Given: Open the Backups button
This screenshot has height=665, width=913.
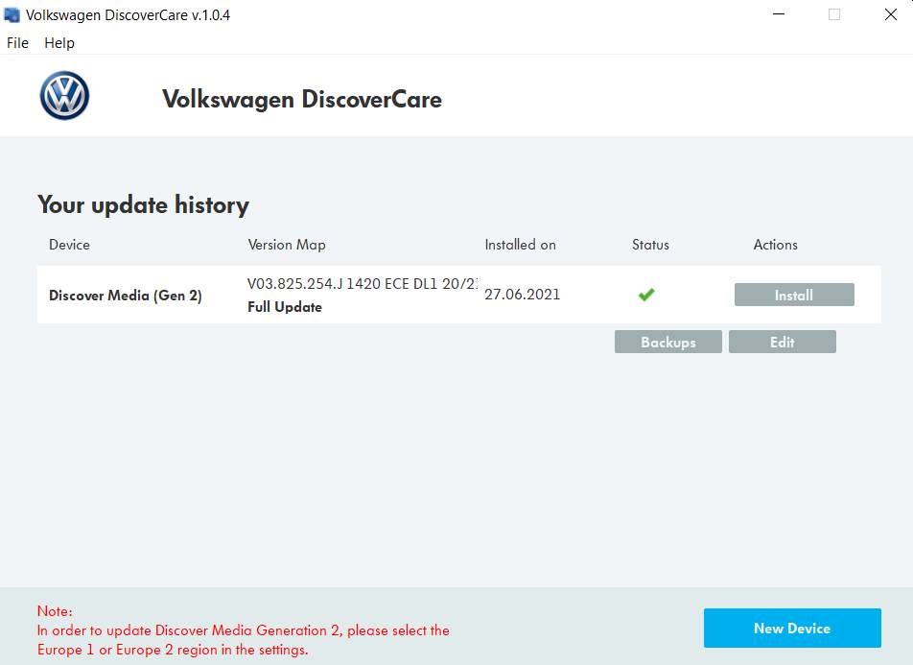Looking at the screenshot, I should pos(667,342).
